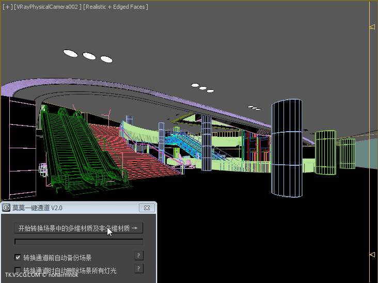Toggle auto backup scene before conversion checkbox
This screenshot has width=378, height=283.
point(18,257)
